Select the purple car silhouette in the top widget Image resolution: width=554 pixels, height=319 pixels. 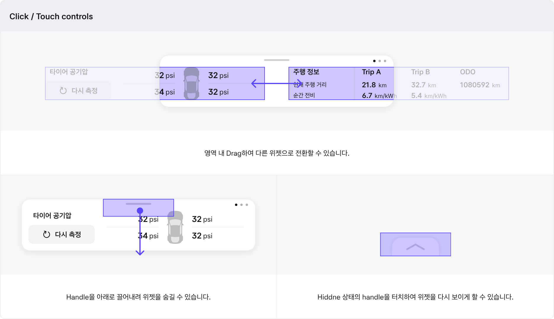(x=192, y=83)
